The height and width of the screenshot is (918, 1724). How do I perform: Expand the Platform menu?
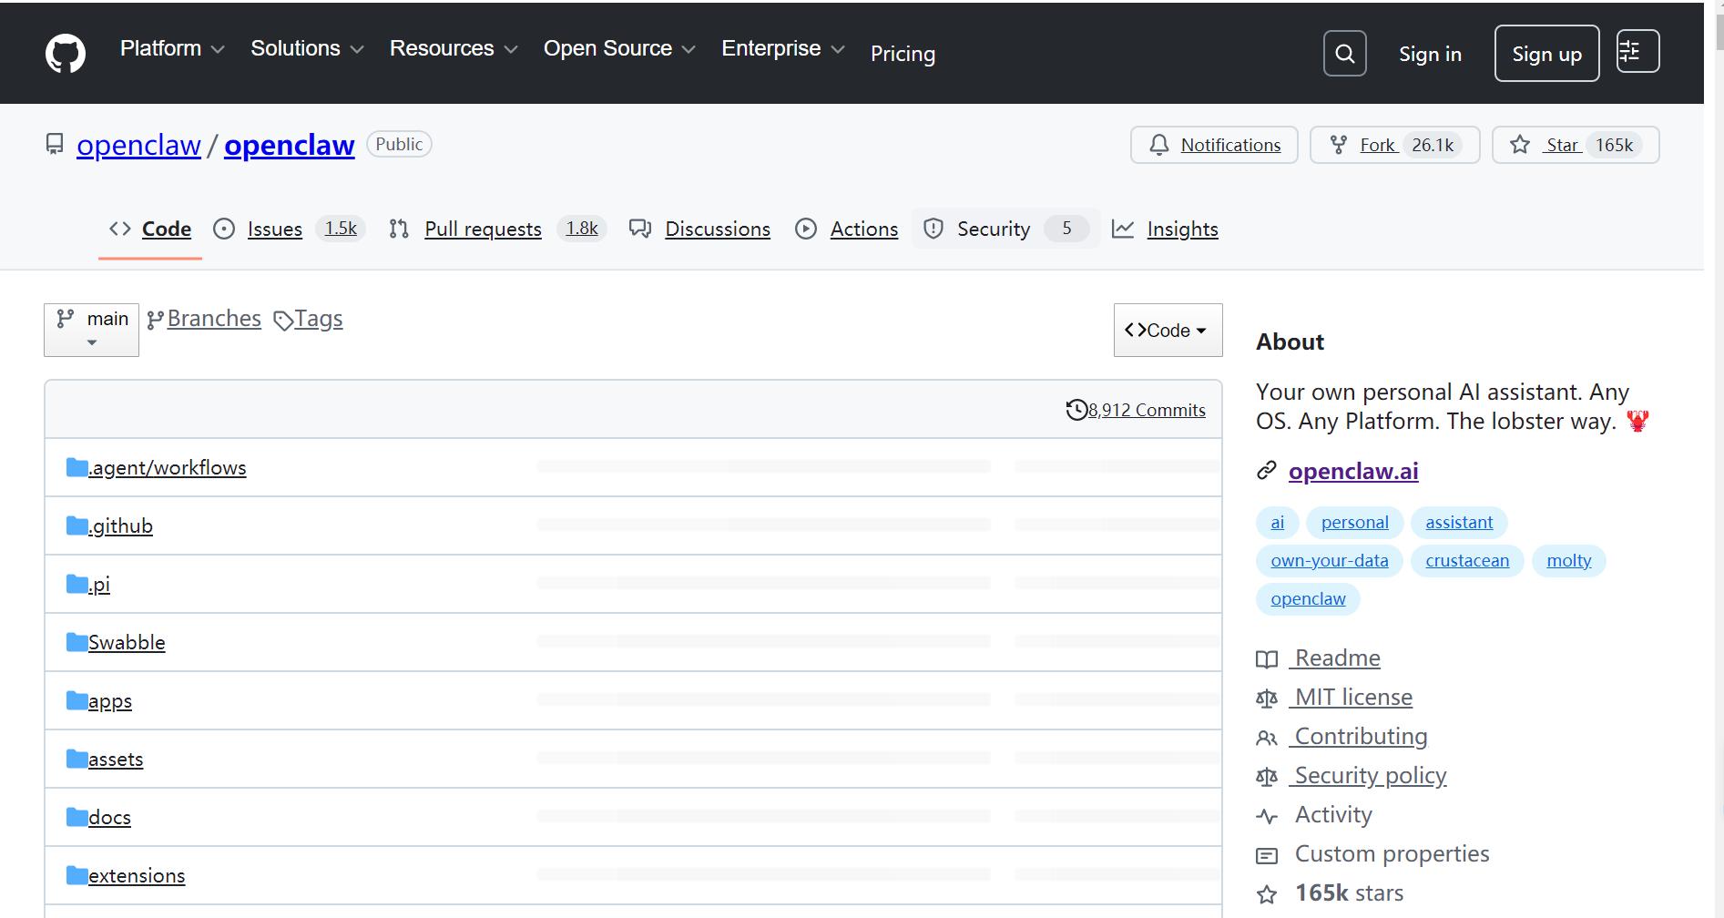(x=171, y=49)
